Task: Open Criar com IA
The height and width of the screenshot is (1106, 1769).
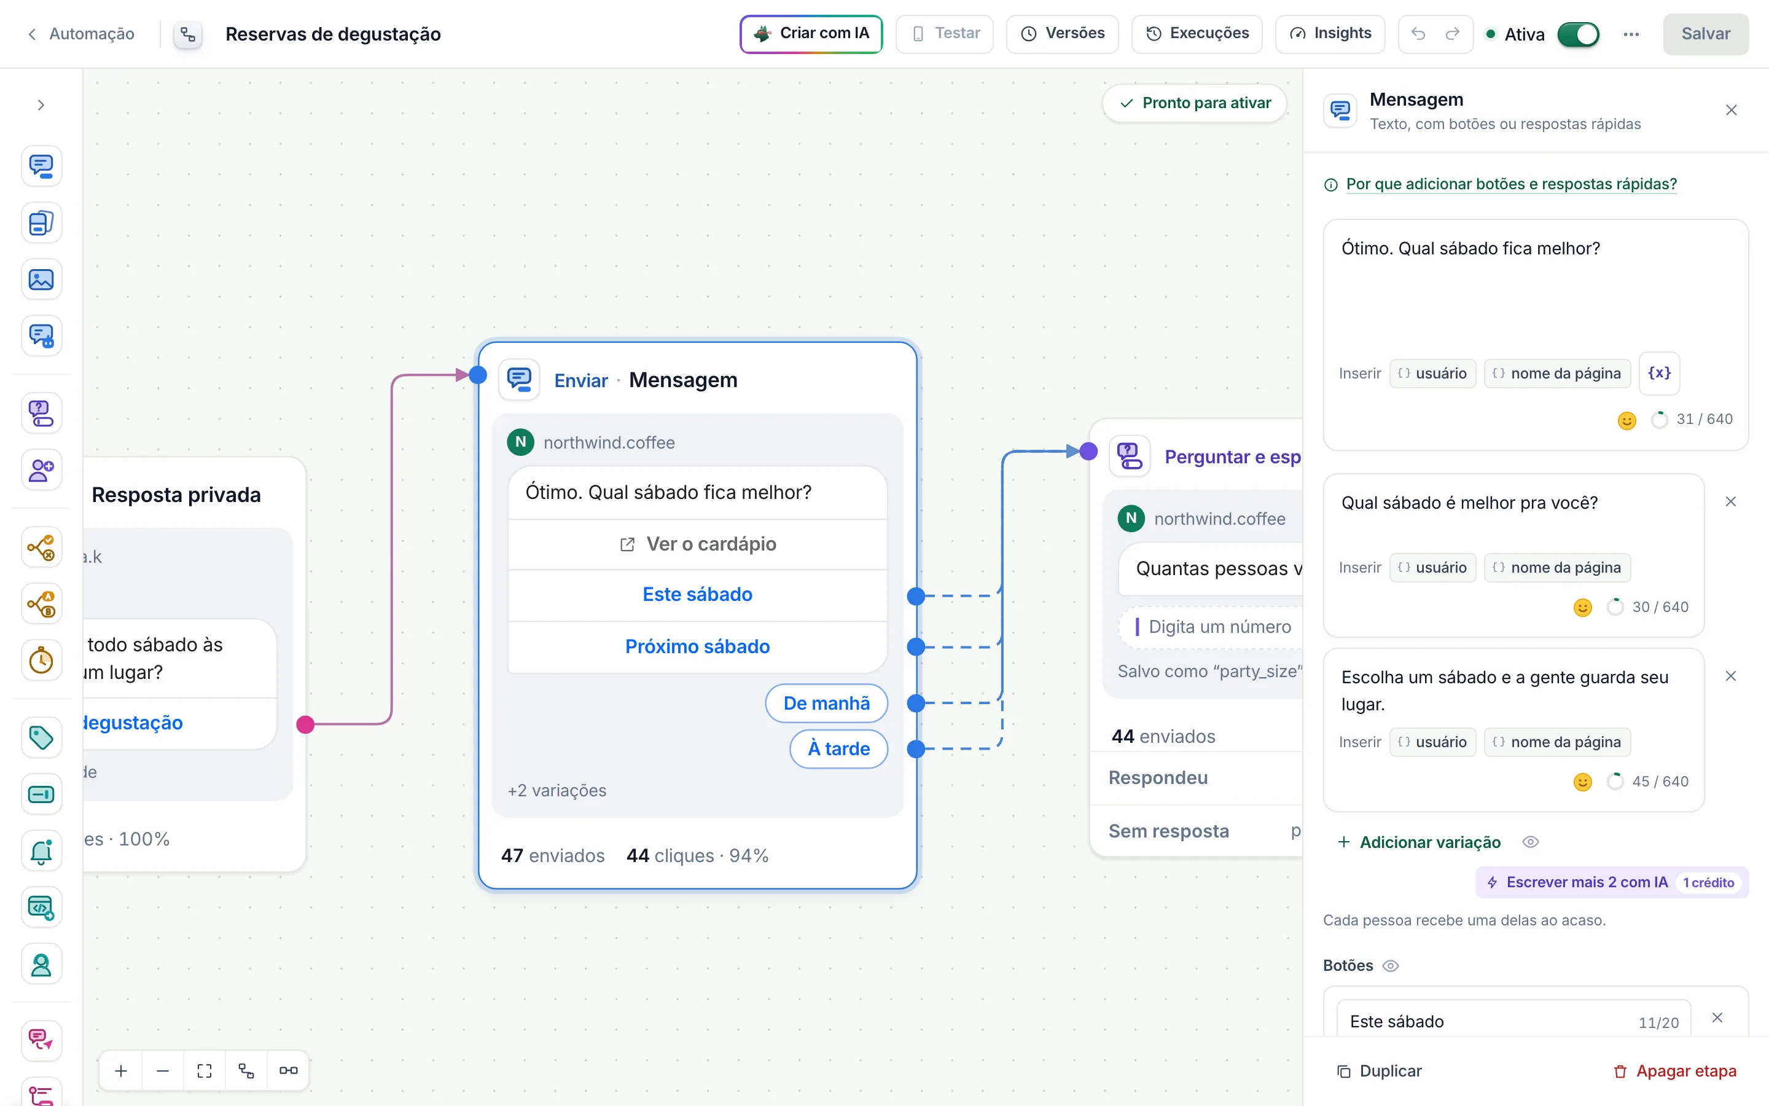Action: [x=811, y=34]
